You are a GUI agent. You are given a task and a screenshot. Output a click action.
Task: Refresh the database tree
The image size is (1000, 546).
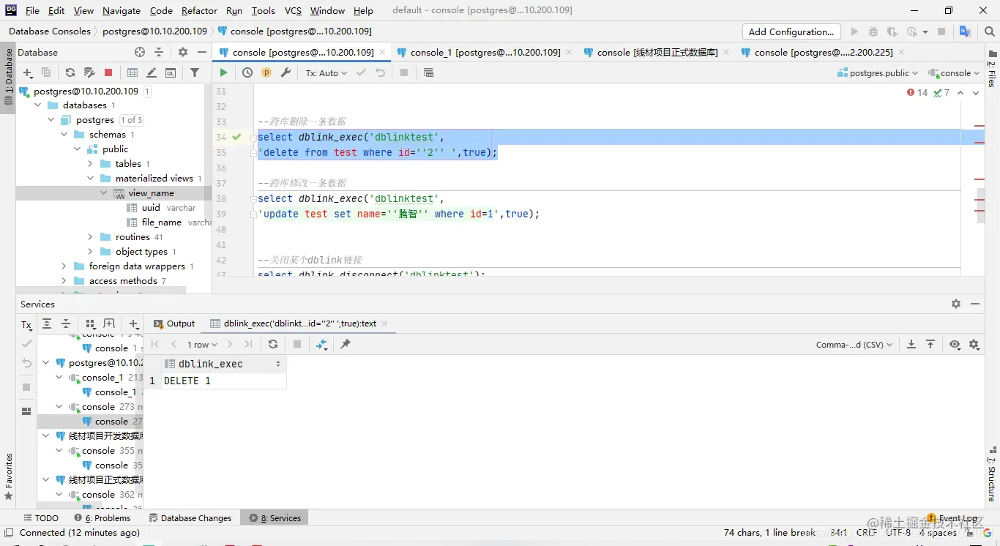[70, 72]
